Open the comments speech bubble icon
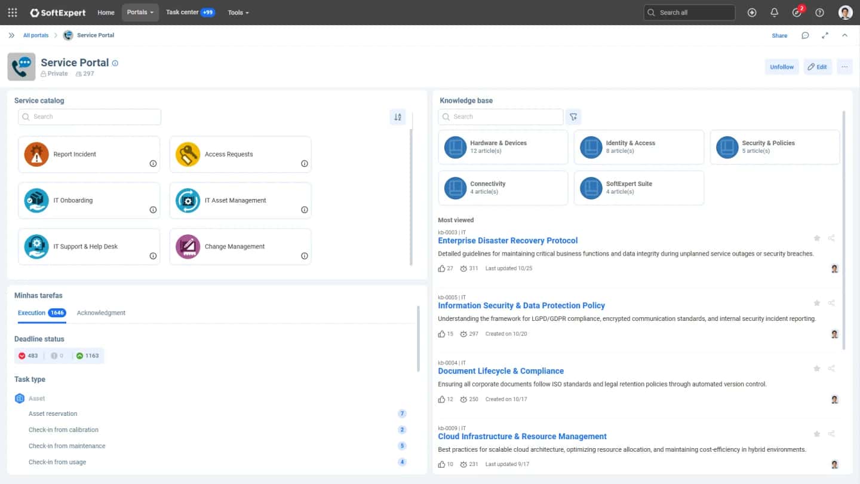 [x=805, y=35]
